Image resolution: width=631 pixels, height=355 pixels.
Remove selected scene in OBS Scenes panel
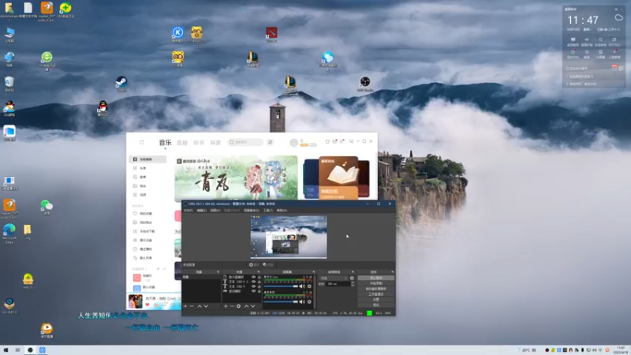click(x=192, y=306)
